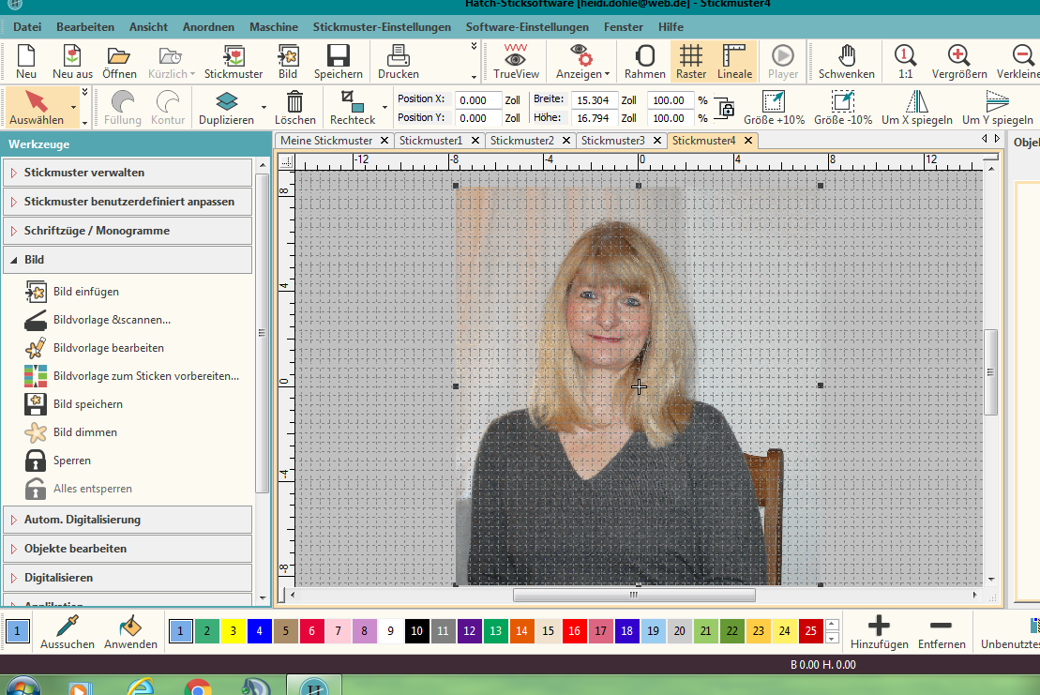1040x695 pixels.
Task: Print using the Drucken icon
Action: 398,62
